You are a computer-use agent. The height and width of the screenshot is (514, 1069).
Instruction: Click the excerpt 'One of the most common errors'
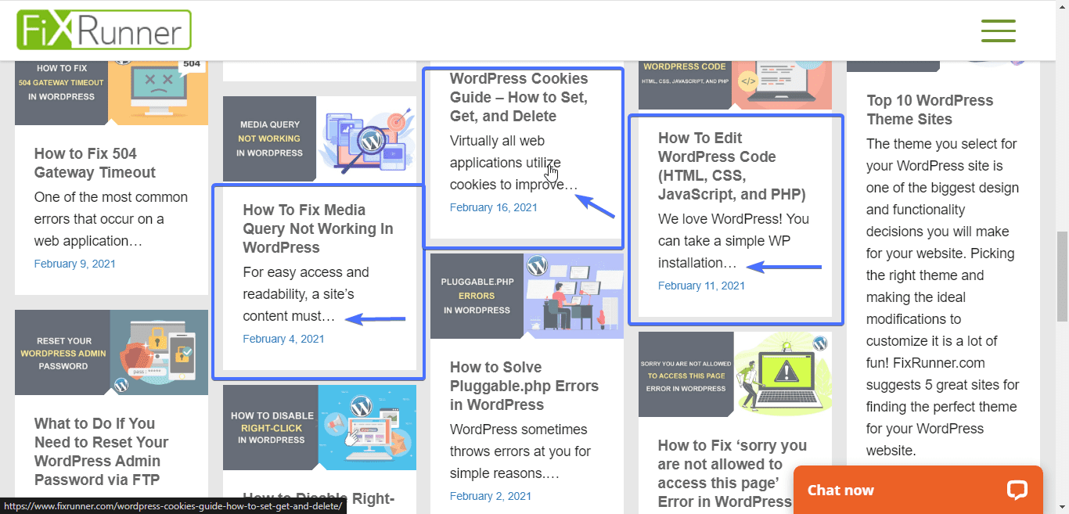[111, 219]
